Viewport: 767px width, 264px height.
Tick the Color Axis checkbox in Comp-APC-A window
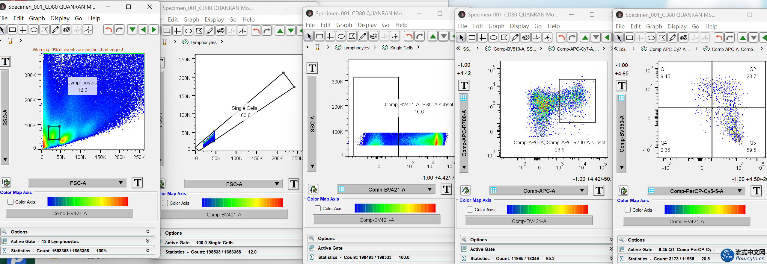(470, 210)
